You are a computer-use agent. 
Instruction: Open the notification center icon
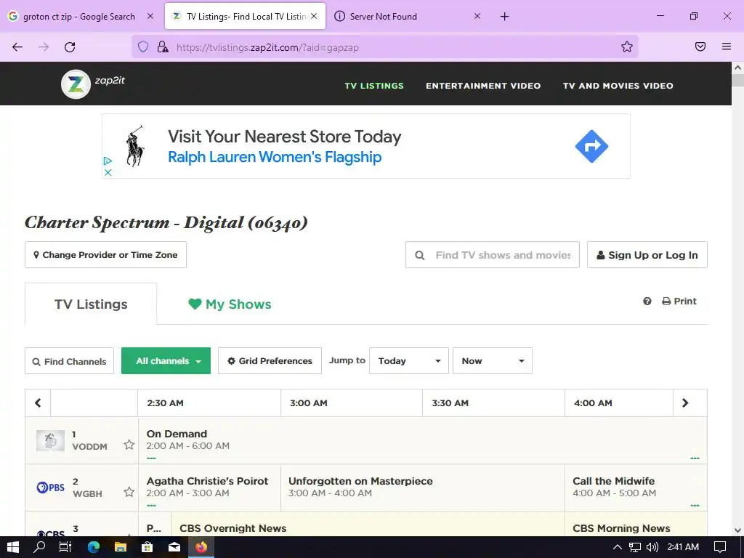point(720,547)
